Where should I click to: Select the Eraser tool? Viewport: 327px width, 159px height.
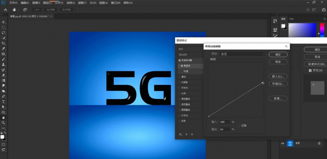[x=3, y=75]
